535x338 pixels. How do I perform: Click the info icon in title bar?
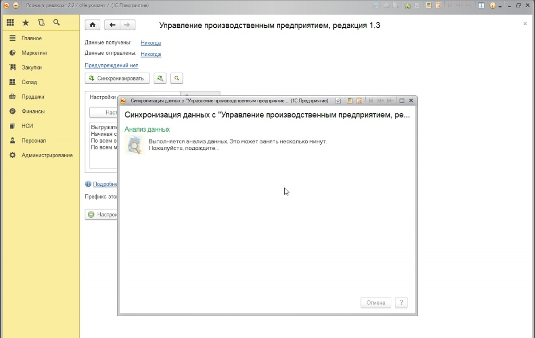pos(492,5)
